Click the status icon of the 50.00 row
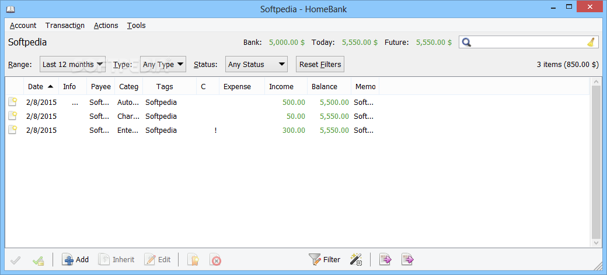 point(13,116)
